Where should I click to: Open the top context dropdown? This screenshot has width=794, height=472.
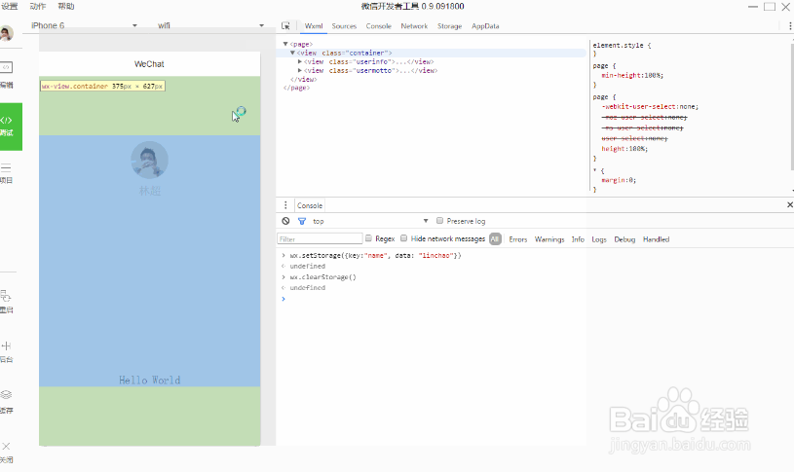(x=370, y=221)
